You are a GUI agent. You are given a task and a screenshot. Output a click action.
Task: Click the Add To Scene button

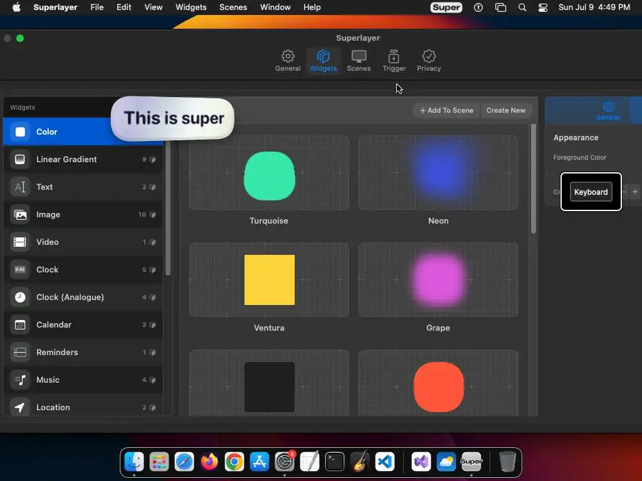coord(446,110)
